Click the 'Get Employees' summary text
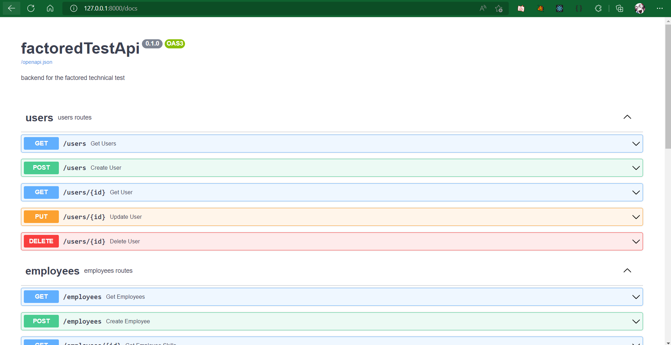This screenshot has height=345, width=671. [x=125, y=297]
